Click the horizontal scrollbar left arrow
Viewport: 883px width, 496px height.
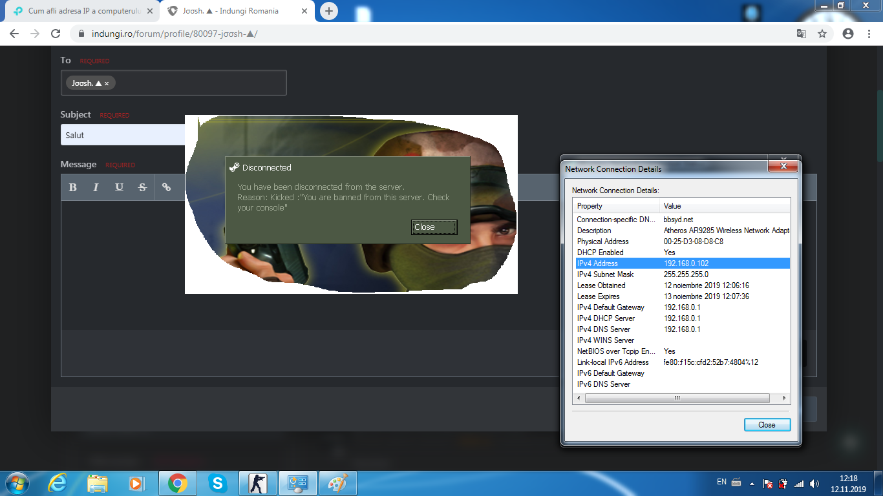click(579, 398)
